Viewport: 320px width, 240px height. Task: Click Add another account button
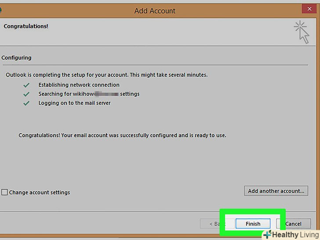(276, 191)
